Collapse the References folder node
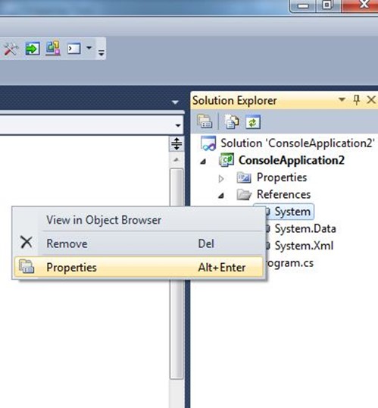This screenshot has height=408, width=378. coord(221,196)
